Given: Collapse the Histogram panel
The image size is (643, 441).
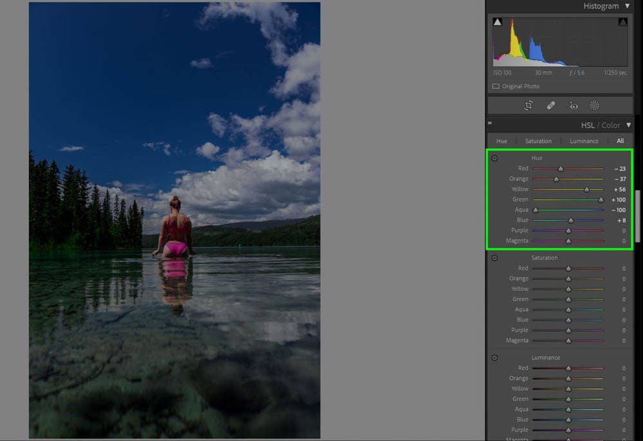Looking at the screenshot, I should 628,6.
